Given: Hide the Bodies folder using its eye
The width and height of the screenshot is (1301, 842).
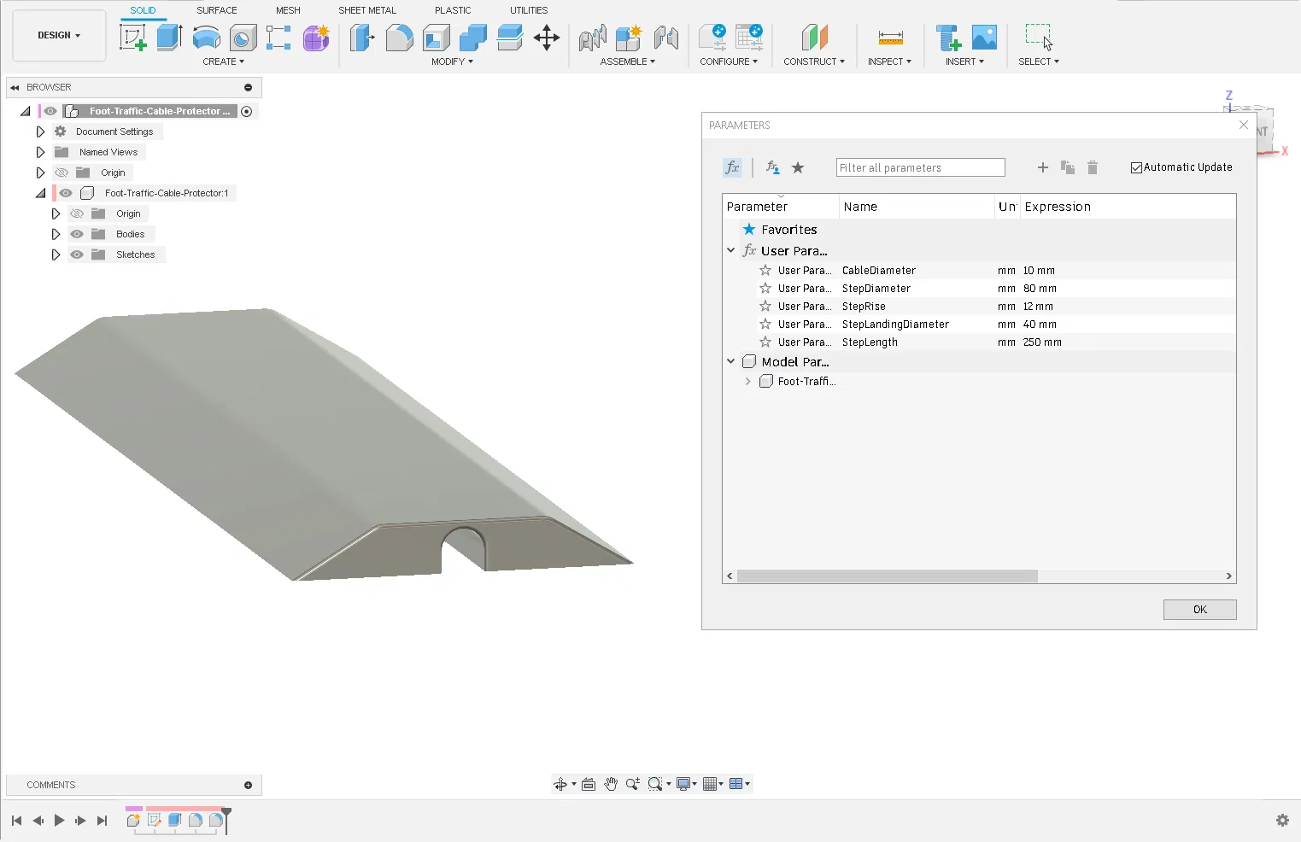Looking at the screenshot, I should [x=77, y=234].
